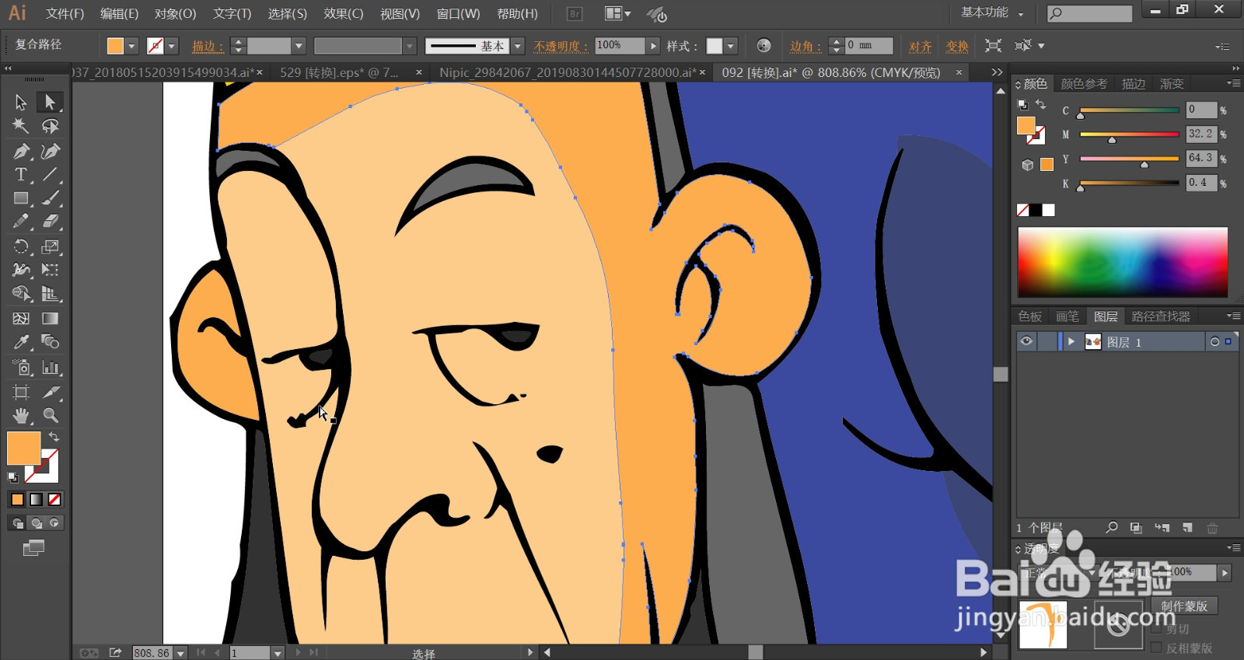Open the 对象(O) menu
1244x660 pixels.
[175, 13]
